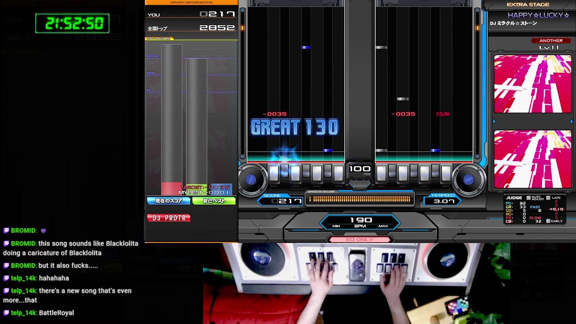Click the GR count 33
576x324 pixels.
pos(522,207)
